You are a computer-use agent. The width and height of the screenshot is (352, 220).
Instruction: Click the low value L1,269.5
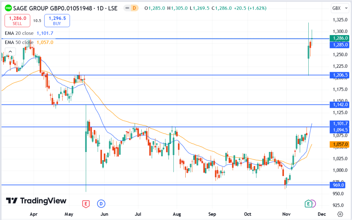[199, 8]
